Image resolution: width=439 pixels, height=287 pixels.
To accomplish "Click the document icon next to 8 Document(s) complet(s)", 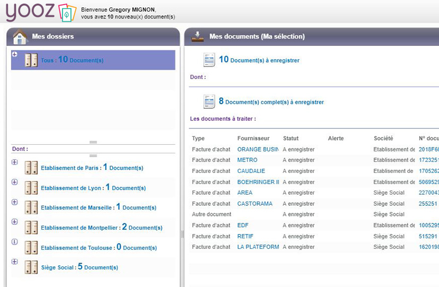I will (x=209, y=101).
